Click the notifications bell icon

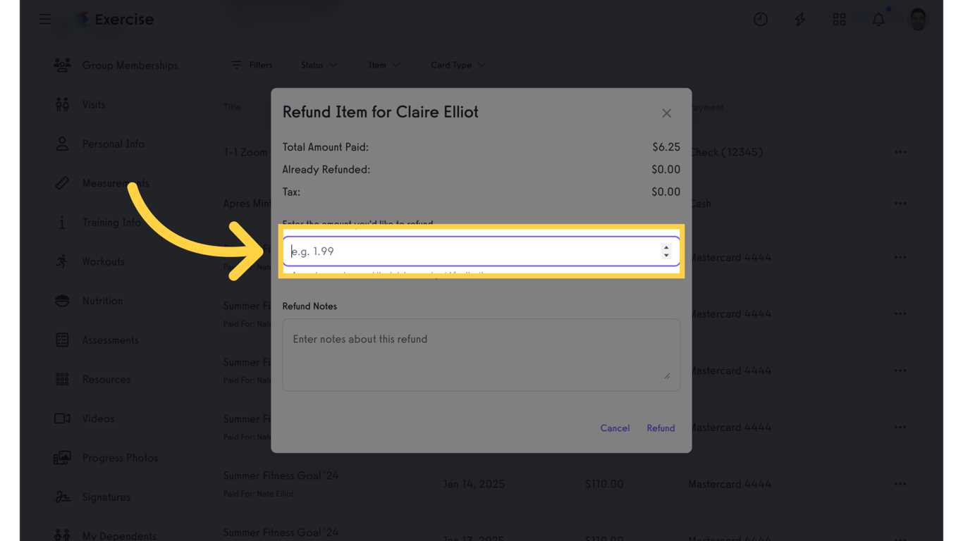click(x=878, y=19)
